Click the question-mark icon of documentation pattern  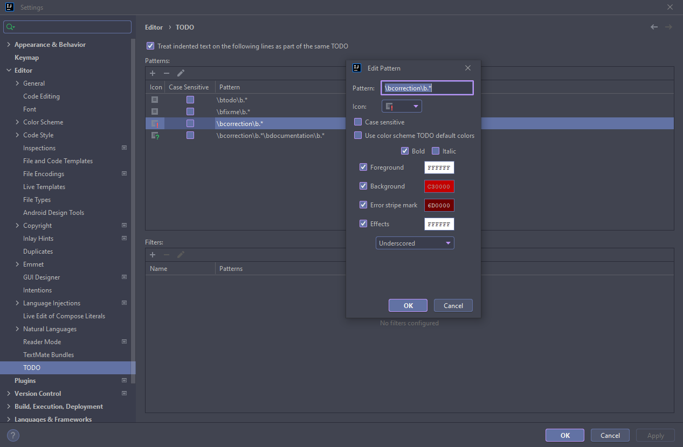pos(155,136)
